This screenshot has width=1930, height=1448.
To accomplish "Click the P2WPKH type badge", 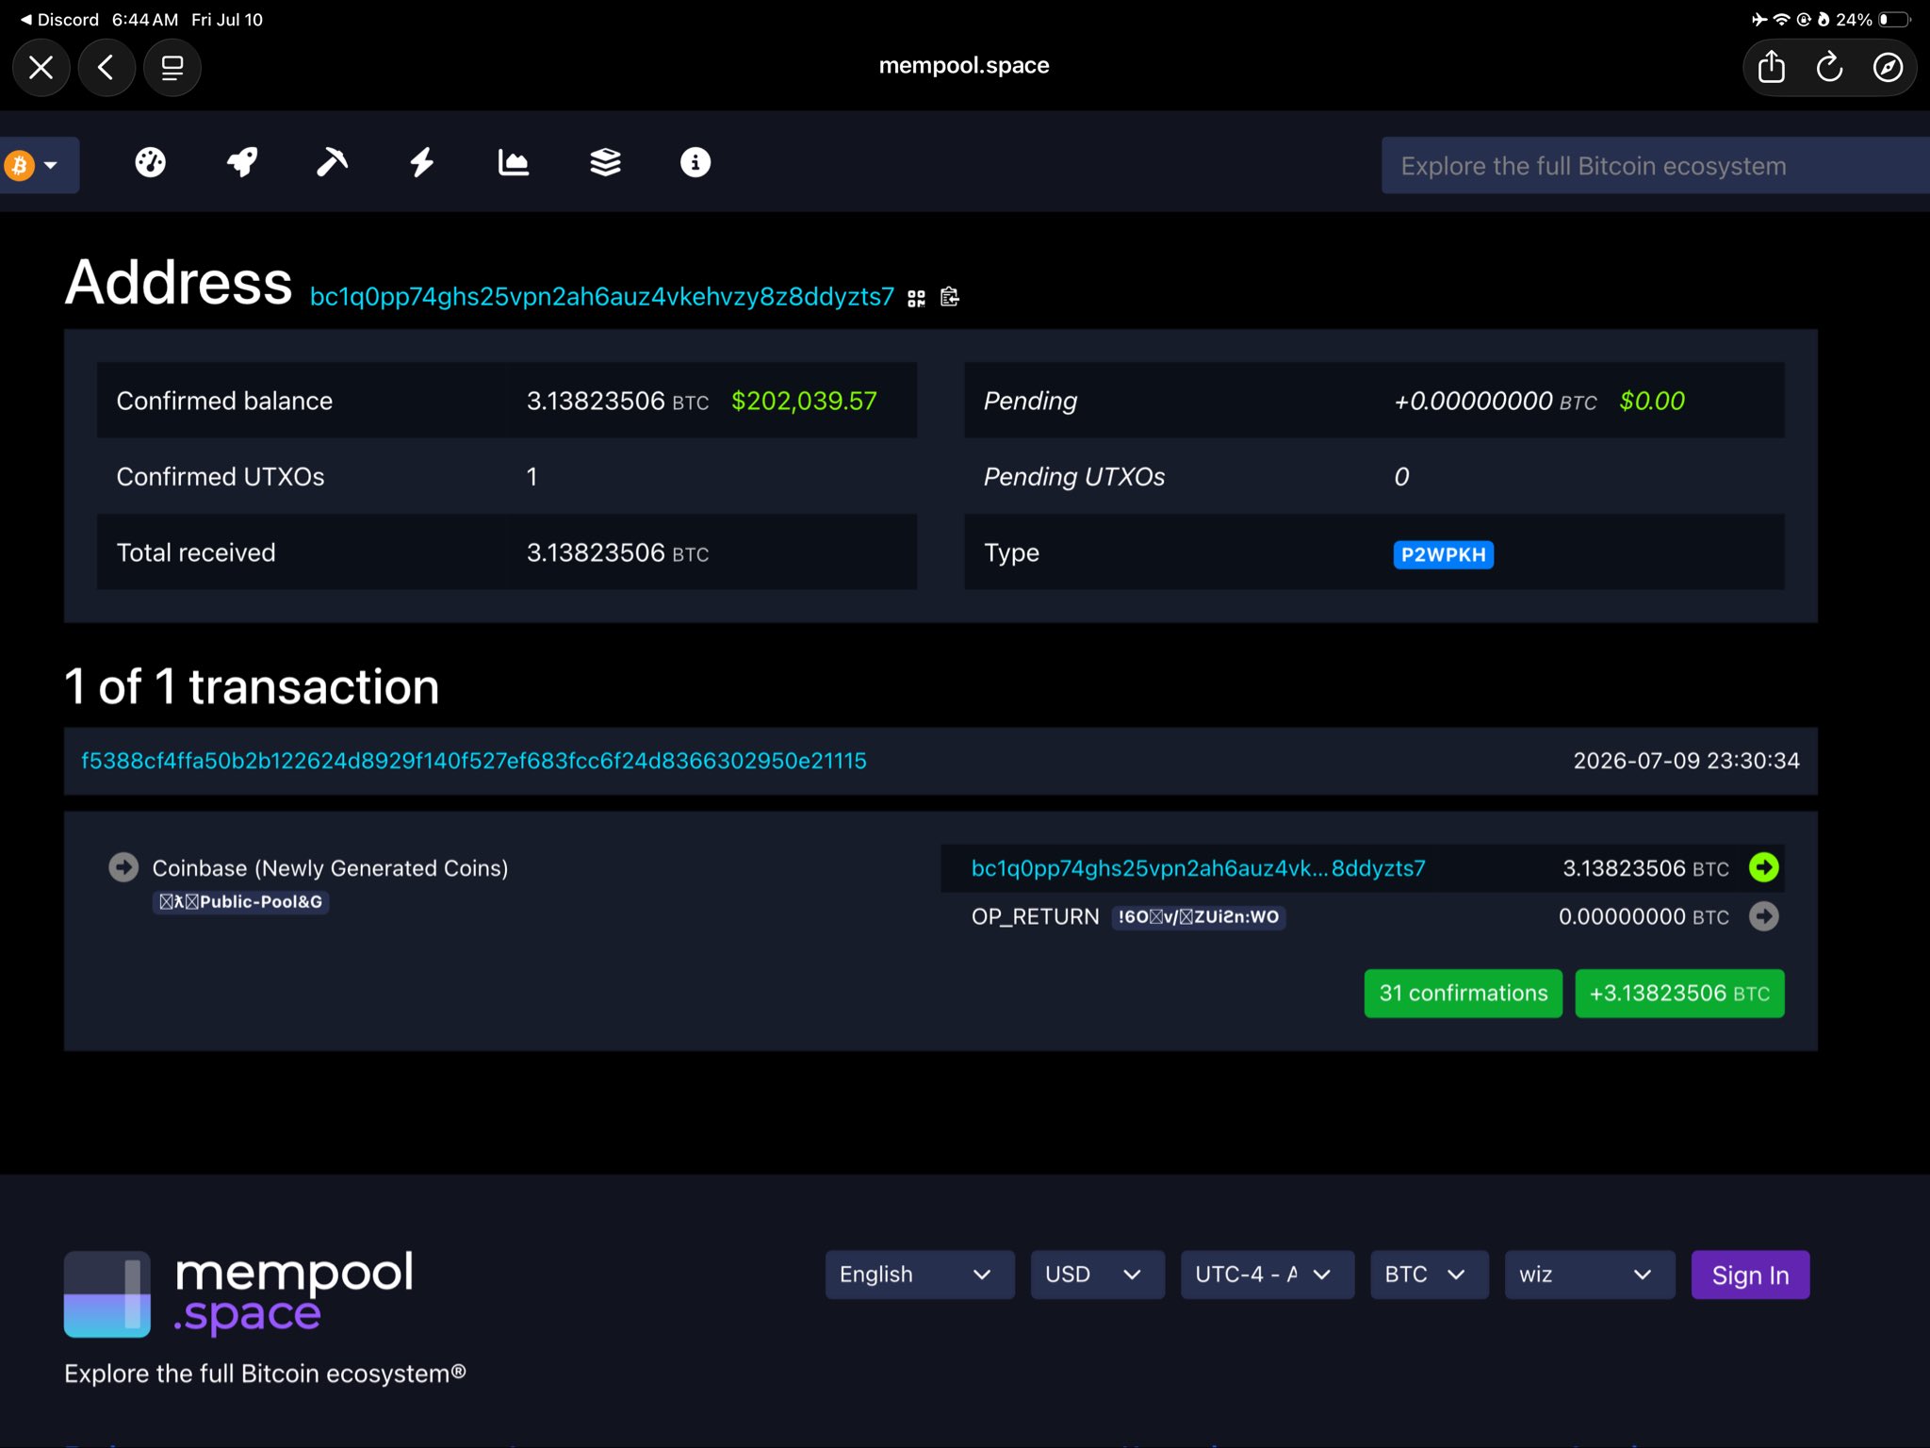I will tap(1443, 554).
